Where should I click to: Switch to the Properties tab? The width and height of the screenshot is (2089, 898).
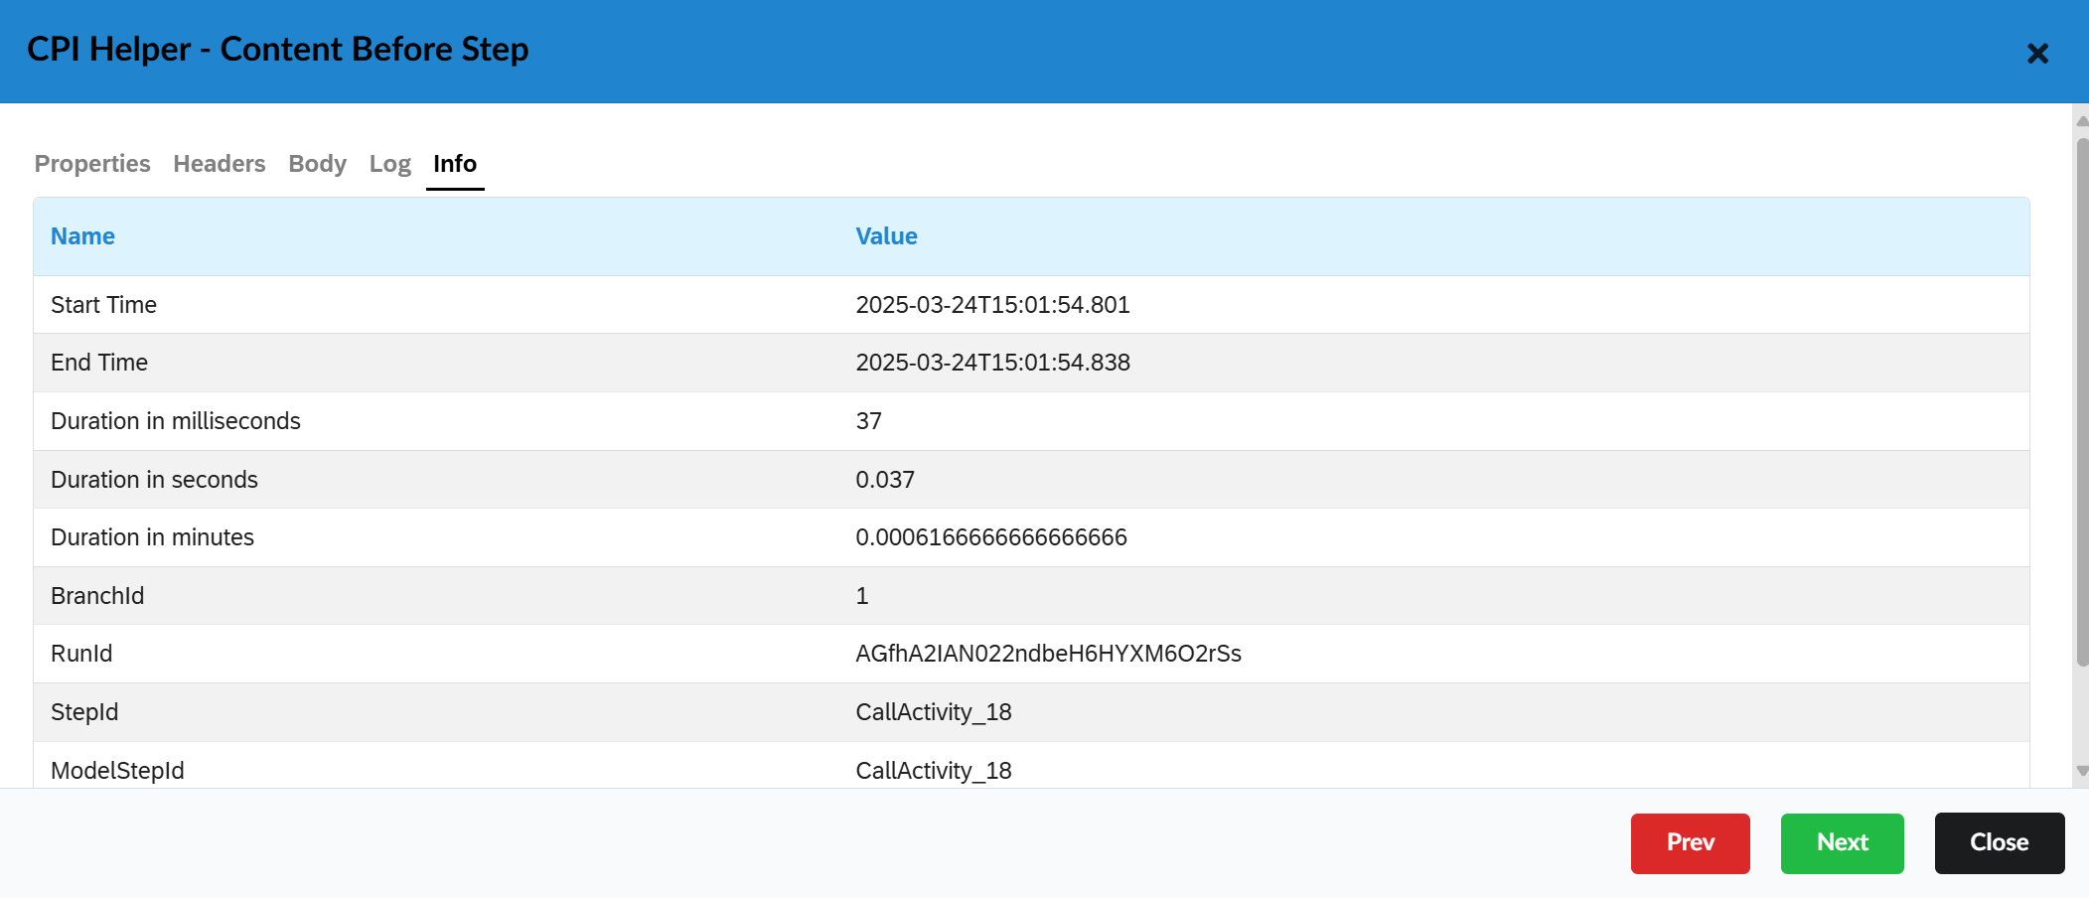(x=92, y=164)
